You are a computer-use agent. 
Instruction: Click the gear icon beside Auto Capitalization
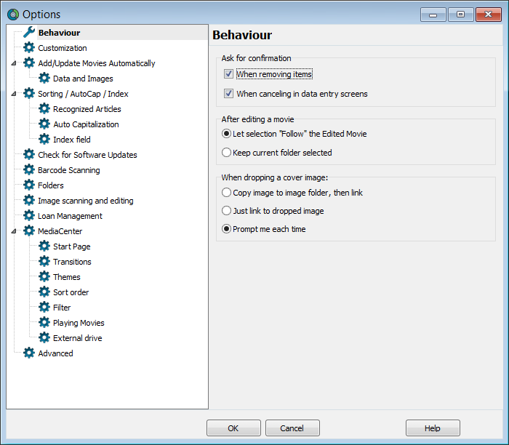[44, 124]
